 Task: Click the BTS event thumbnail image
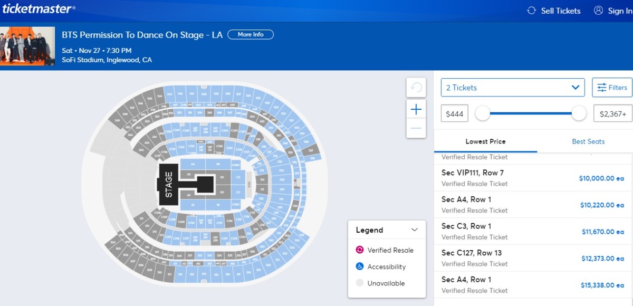[27, 46]
